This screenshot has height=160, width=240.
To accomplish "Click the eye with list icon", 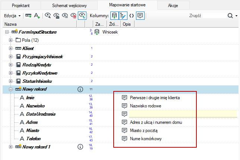I will [x=65, y=16].
